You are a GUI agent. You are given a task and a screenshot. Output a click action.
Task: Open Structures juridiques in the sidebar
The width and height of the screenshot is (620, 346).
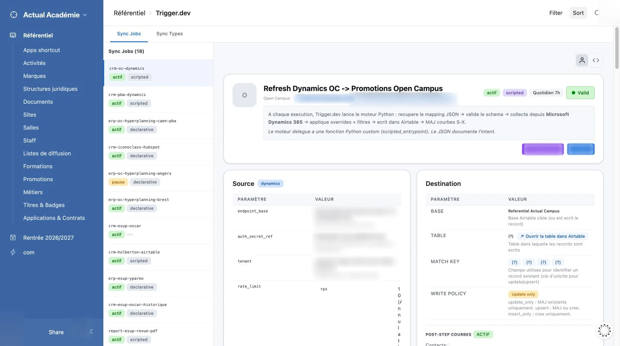pyautogui.click(x=50, y=89)
